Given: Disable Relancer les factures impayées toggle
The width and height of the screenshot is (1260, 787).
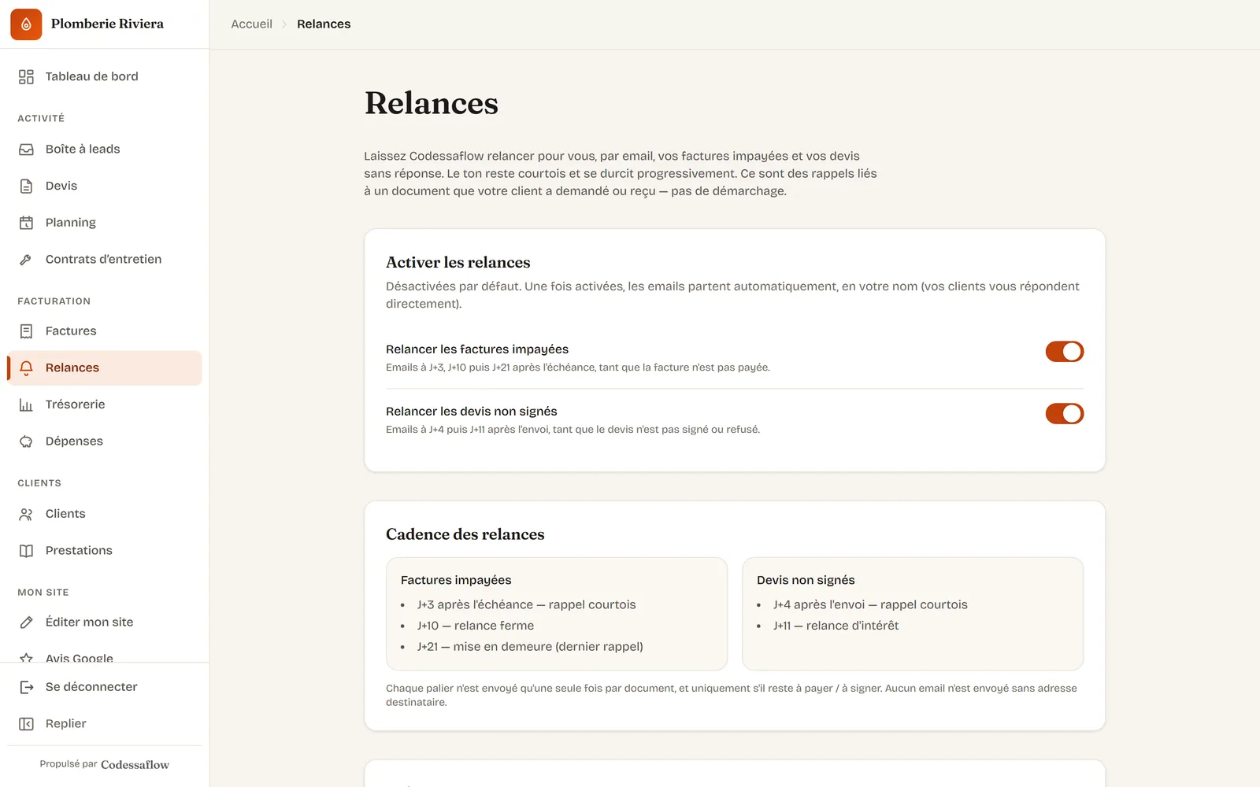Looking at the screenshot, I should 1065,352.
